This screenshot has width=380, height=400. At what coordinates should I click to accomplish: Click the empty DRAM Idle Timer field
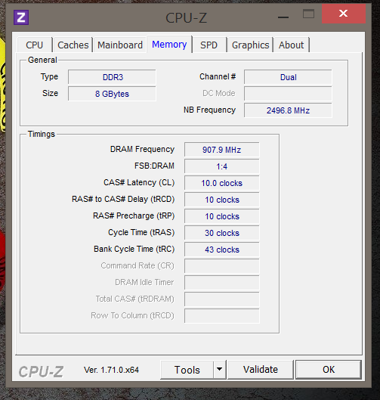222,283
